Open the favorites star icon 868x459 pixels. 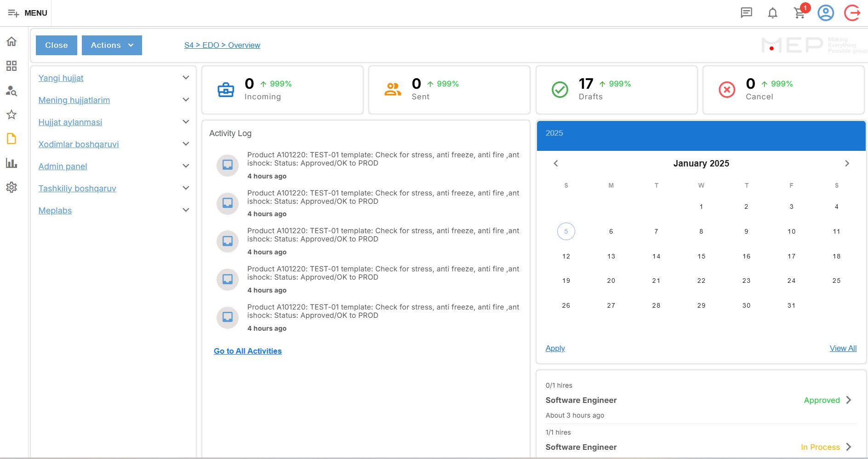pyautogui.click(x=11, y=115)
